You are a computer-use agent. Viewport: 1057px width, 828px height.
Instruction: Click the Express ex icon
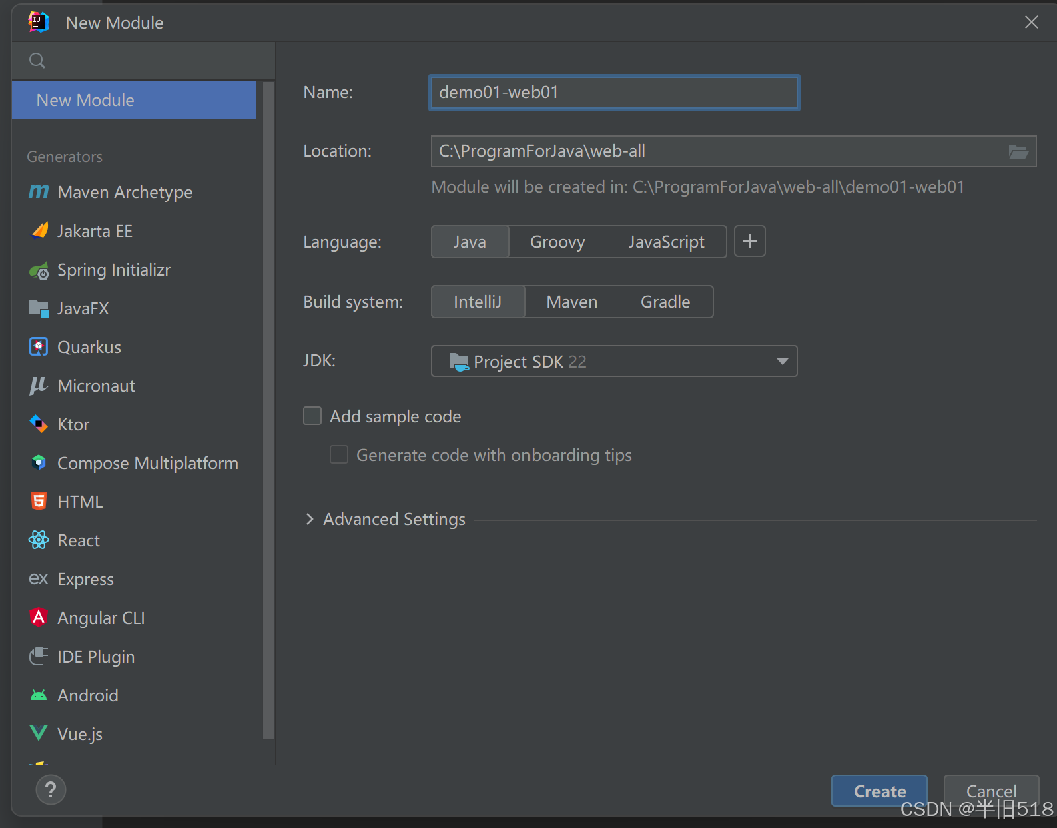pyautogui.click(x=39, y=578)
